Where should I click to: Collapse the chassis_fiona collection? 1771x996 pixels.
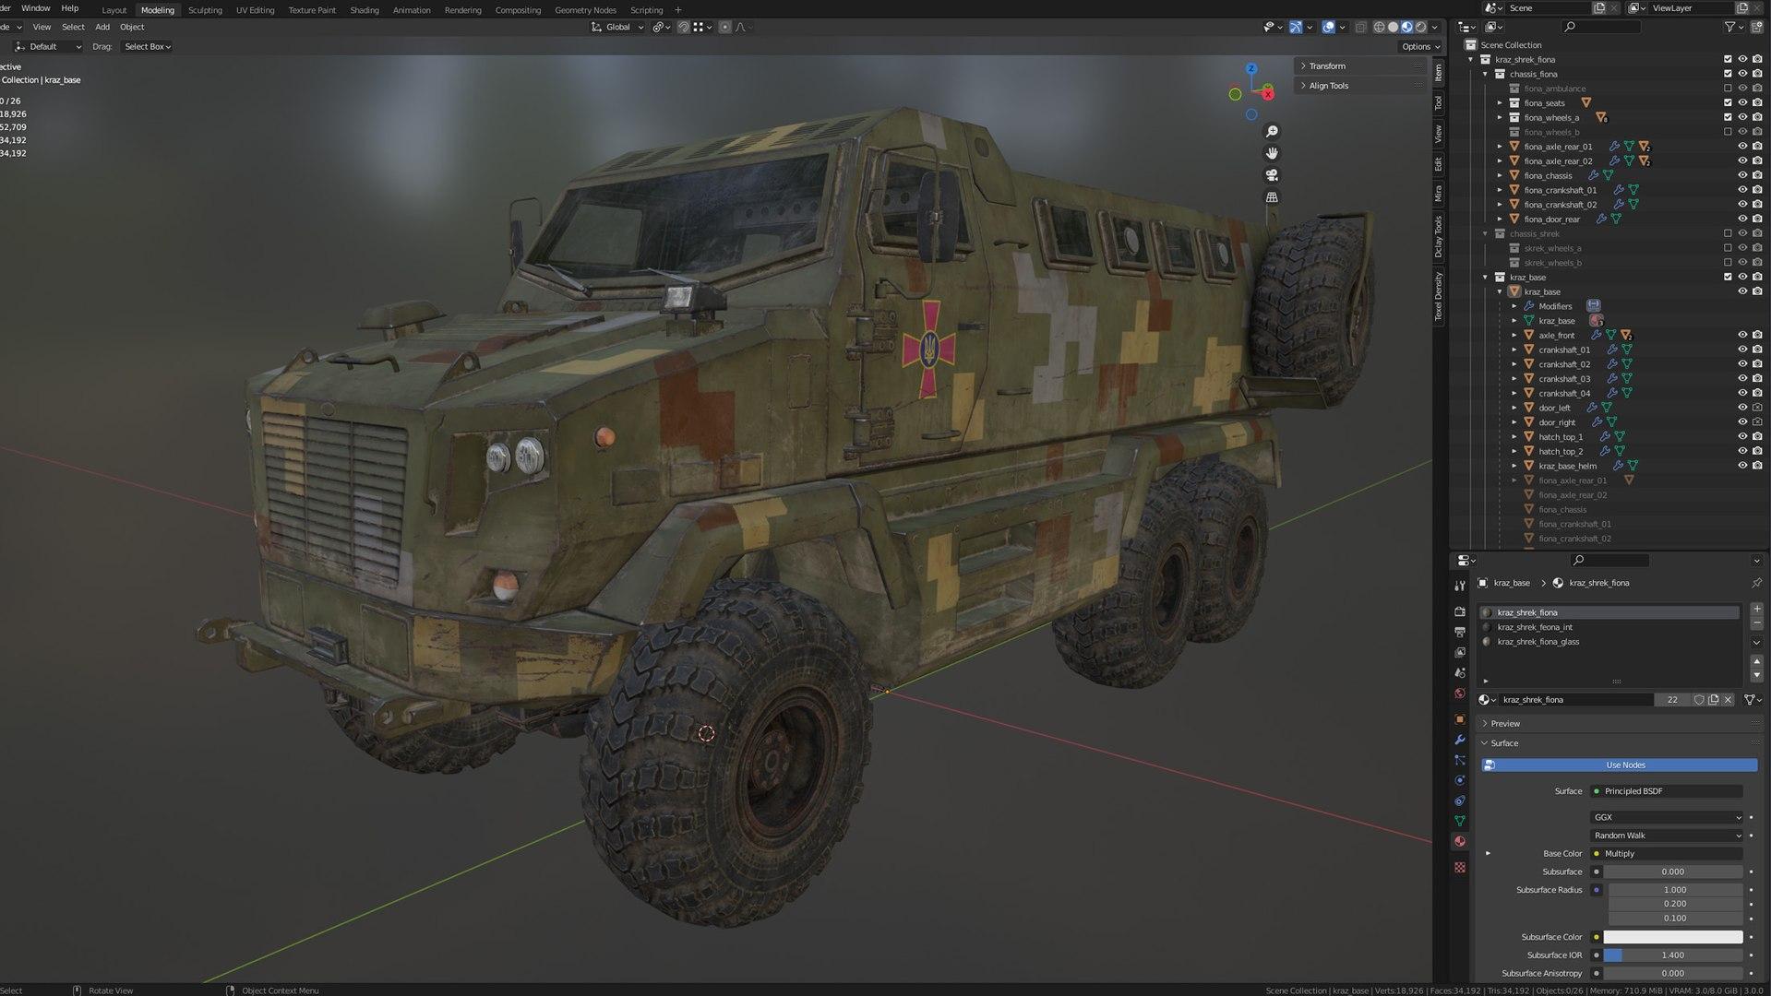click(1486, 74)
